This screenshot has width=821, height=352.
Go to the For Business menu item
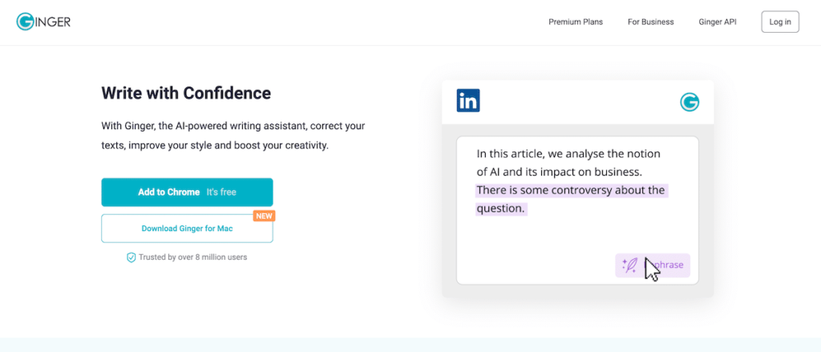(650, 22)
